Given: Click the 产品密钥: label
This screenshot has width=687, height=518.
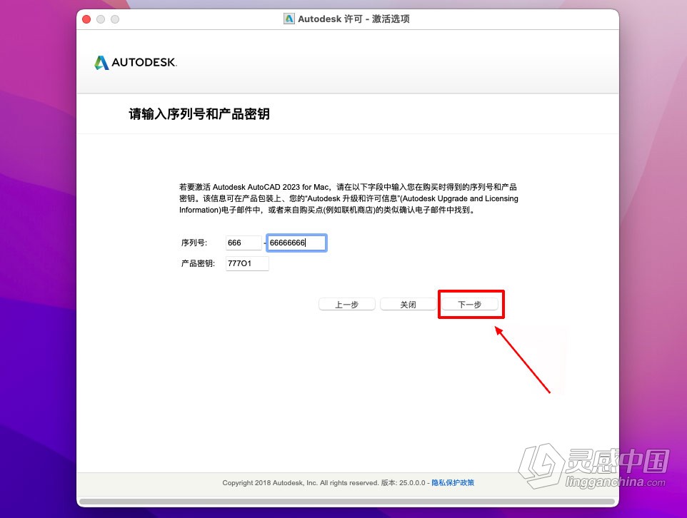Looking at the screenshot, I should (x=198, y=263).
